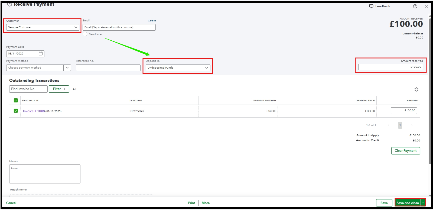433x210 pixels.
Task: Sort by the DESCRIPTION column header
Action: click(x=30, y=101)
